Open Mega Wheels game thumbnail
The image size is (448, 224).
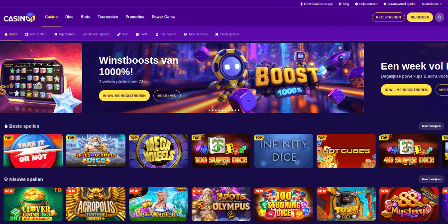click(x=158, y=150)
